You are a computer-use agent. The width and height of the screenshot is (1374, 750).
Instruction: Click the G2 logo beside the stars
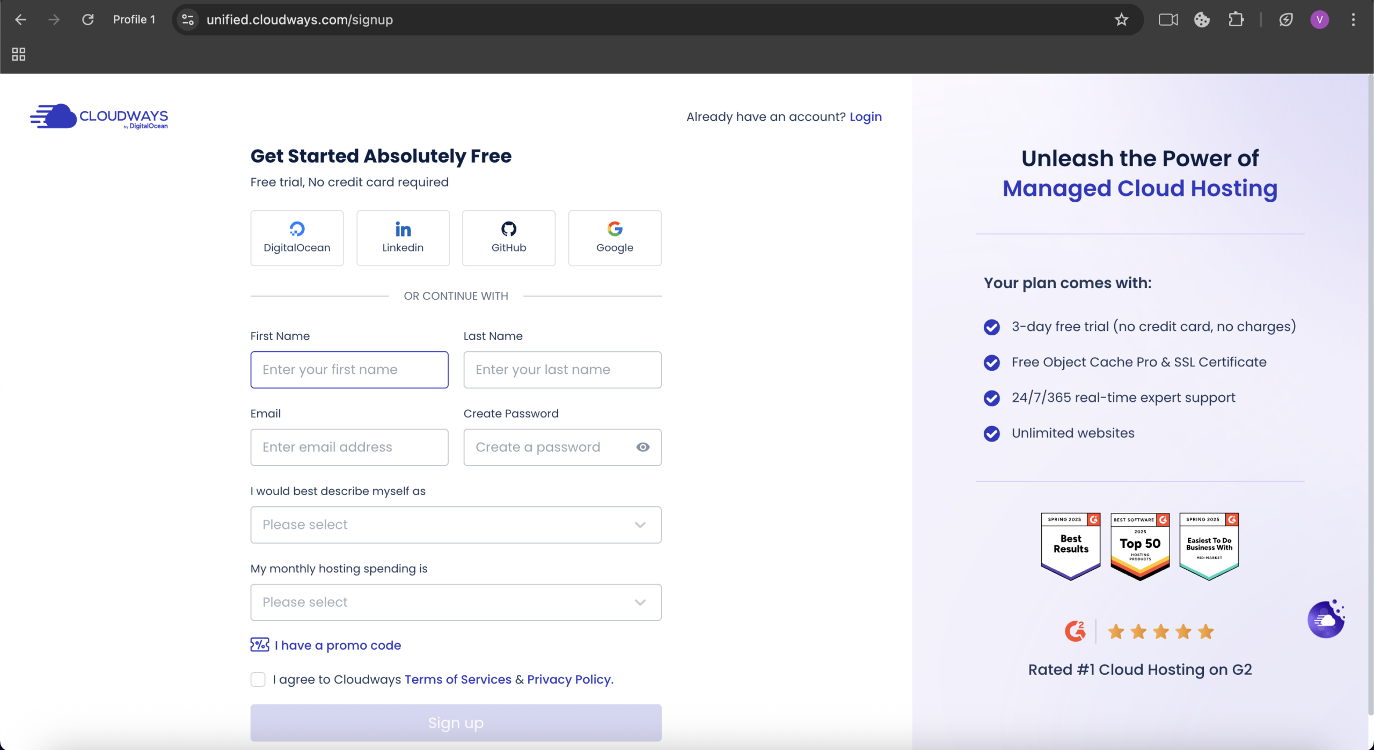pos(1075,631)
